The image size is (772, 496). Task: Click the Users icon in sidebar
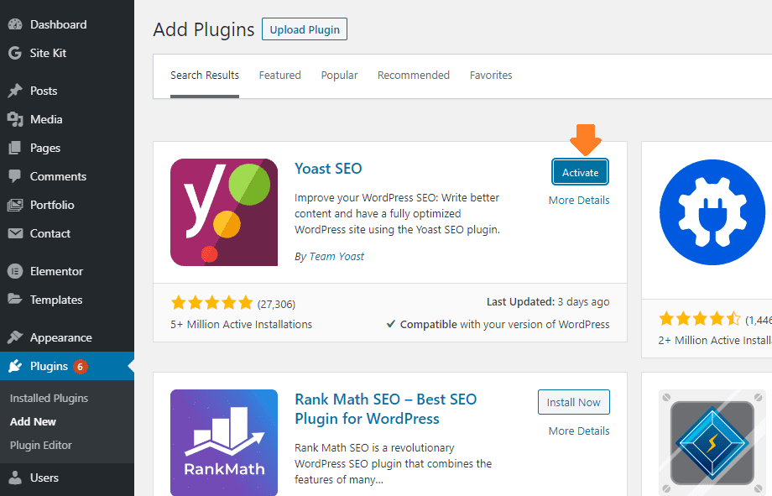click(14, 478)
